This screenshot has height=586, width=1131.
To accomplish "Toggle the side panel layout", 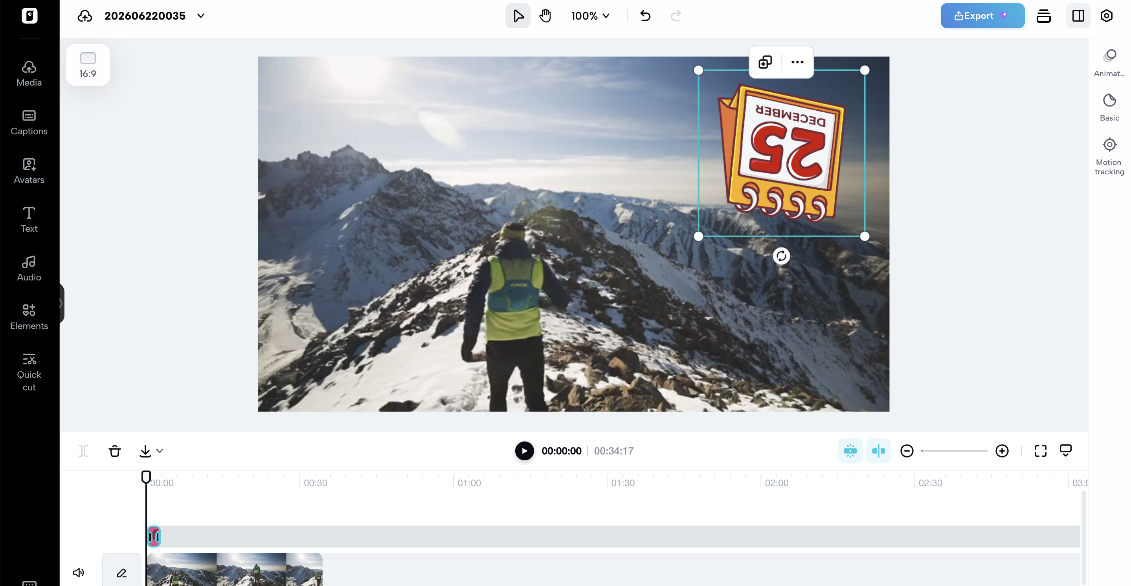I will [1078, 16].
